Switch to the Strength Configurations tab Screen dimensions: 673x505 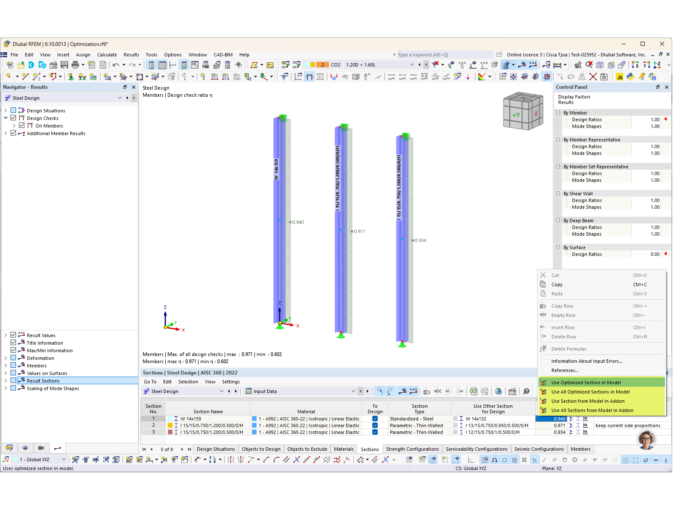[x=412, y=449]
